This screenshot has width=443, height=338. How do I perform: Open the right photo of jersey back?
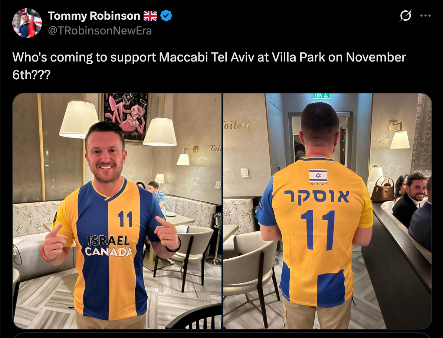click(x=327, y=211)
